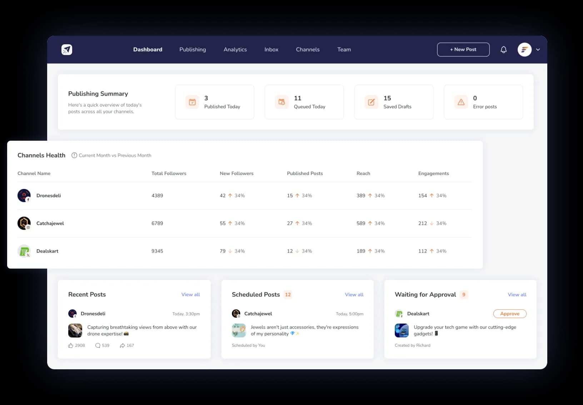Click Dealskart published posts down arrow

(297, 251)
